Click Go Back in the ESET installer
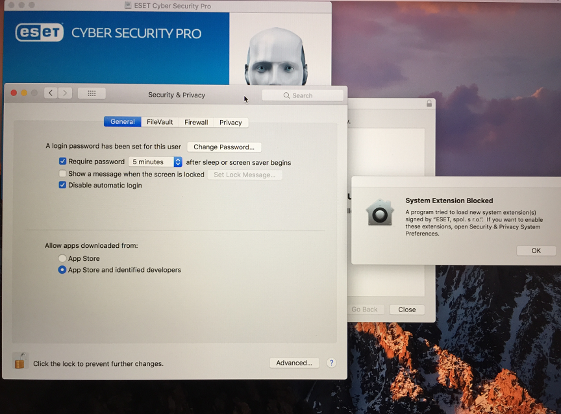This screenshot has height=414, width=561. [364, 310]
